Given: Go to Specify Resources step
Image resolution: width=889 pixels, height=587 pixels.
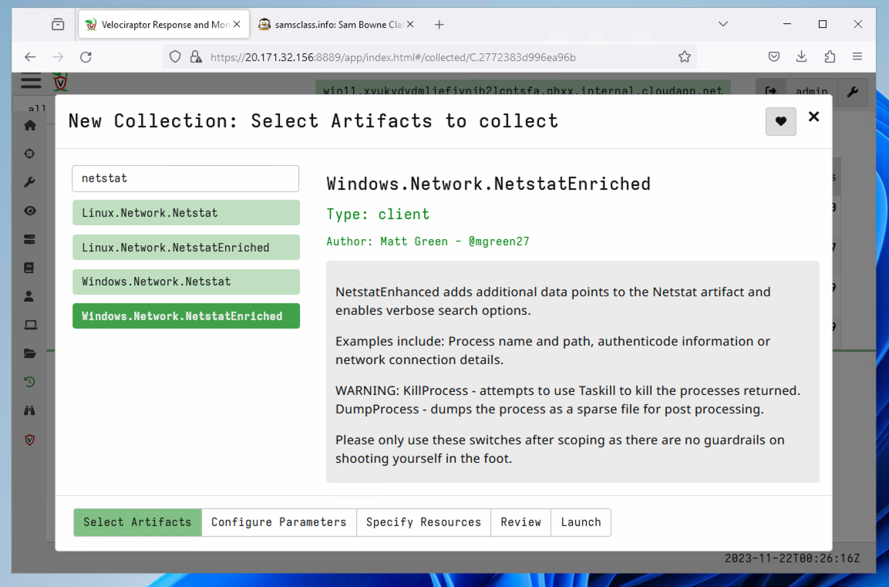Looking at the screenshot, I should (423, 522).
